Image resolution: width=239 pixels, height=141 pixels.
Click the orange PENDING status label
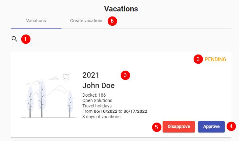pos(216,59)
